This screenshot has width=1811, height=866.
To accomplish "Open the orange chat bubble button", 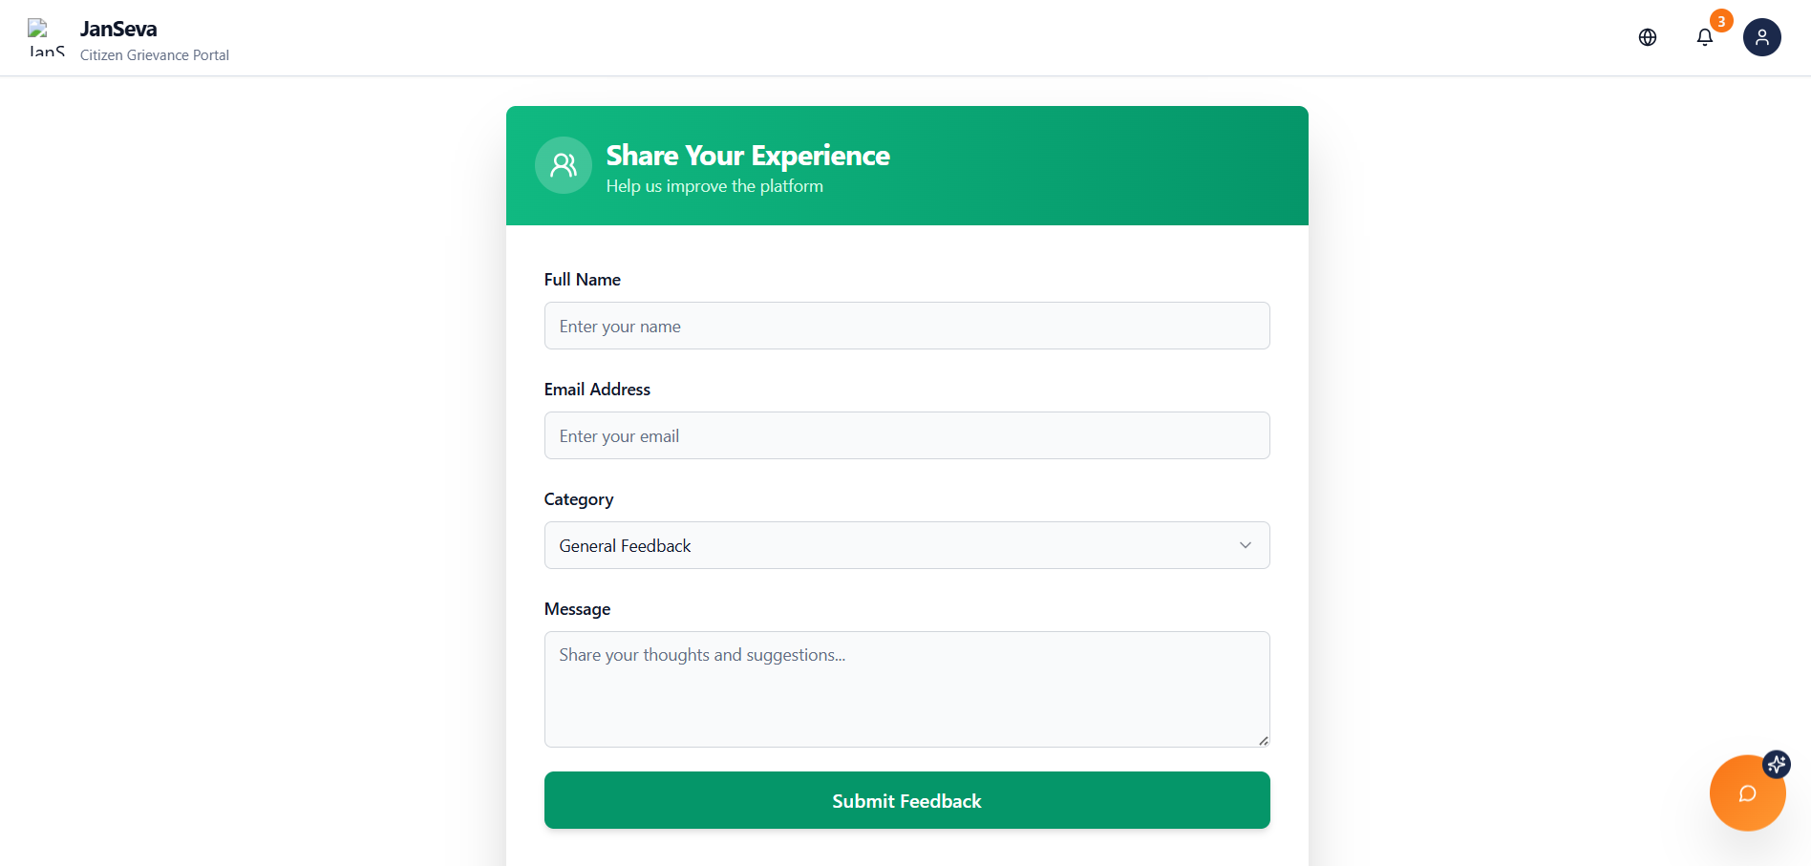I will click(1747, 793).
